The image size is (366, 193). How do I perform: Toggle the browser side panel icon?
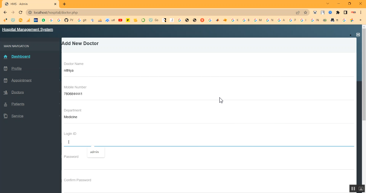point(345,13)
